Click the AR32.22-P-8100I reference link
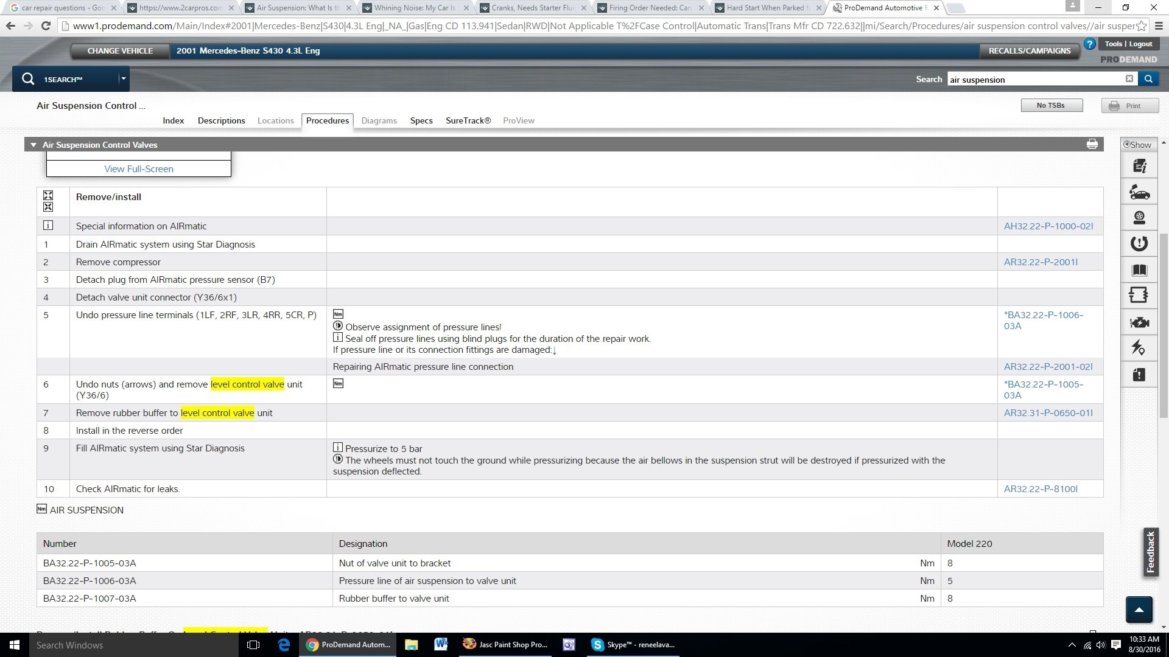The image size is (1169, 657). 1040,488
